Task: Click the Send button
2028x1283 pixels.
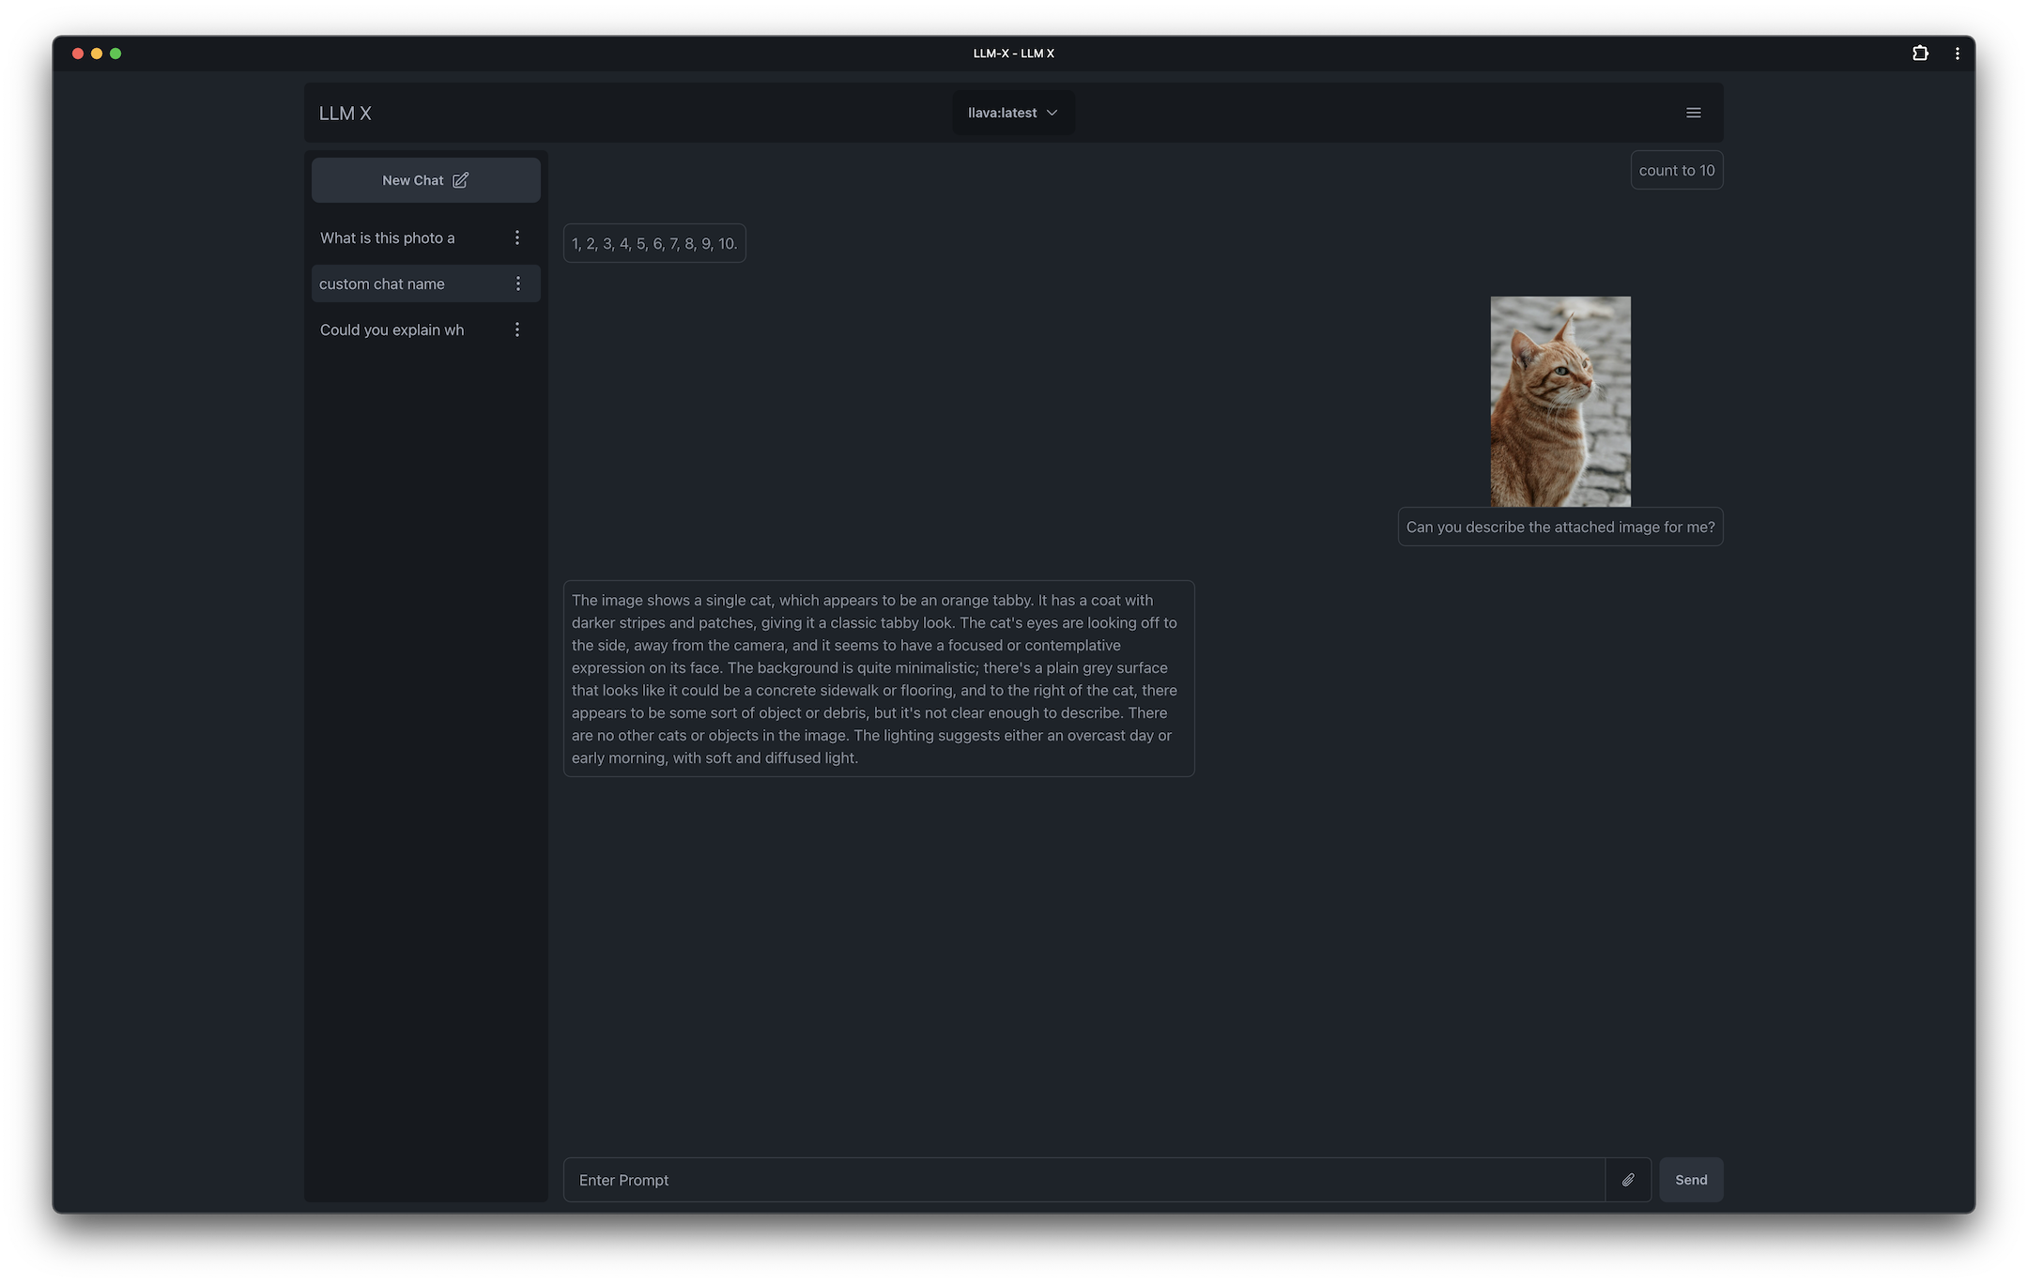Action: click(1691, 1180)
